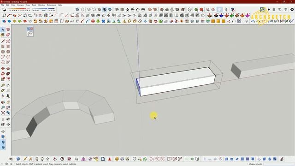Viewport: 295px width, 166px height.
Task: Activate the Orbit tool
Action: click(3, 102)
